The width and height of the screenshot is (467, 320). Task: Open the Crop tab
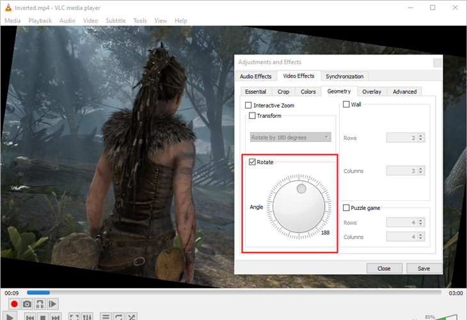point(283,92)
